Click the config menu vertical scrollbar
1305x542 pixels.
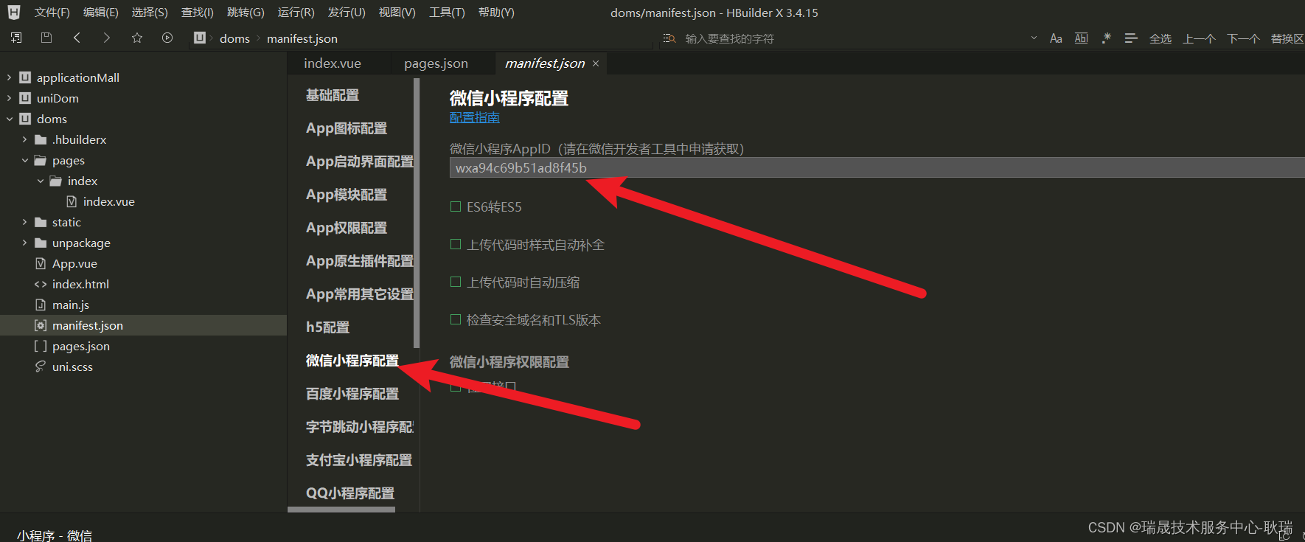417,214
